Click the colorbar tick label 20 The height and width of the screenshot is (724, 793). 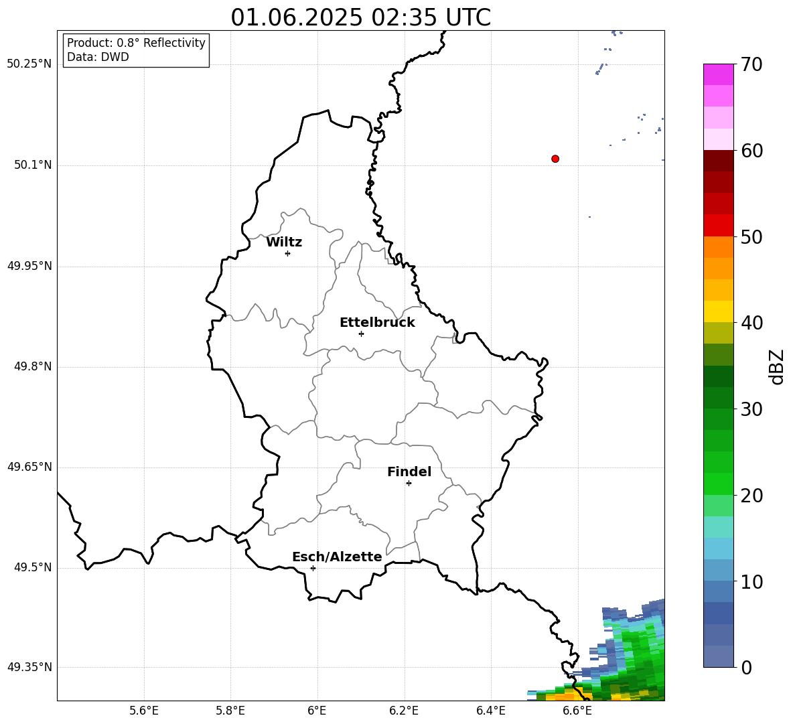point(751,496)
